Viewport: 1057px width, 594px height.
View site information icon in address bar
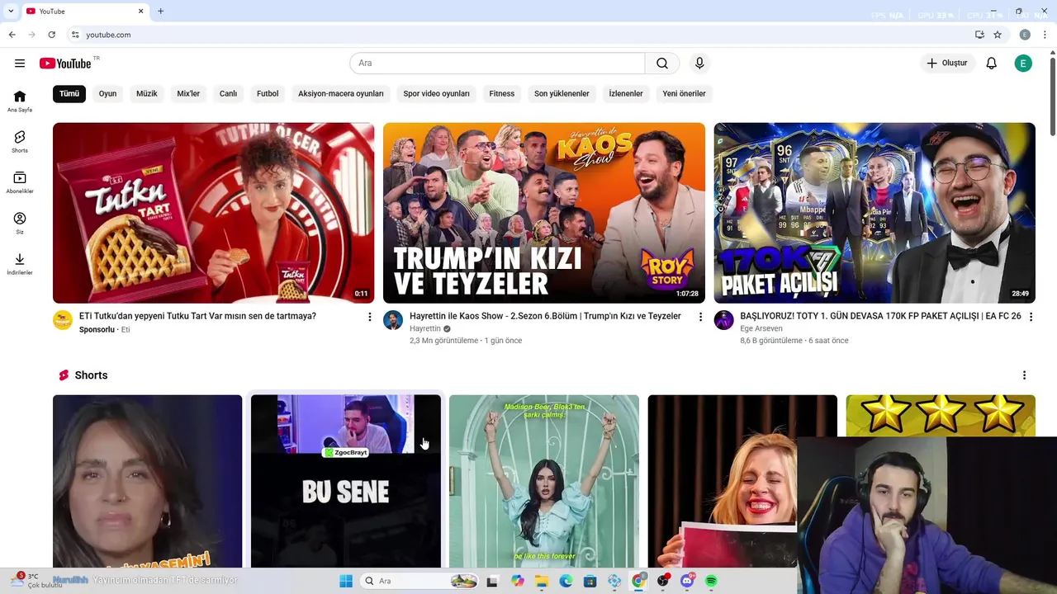point(75,35)
